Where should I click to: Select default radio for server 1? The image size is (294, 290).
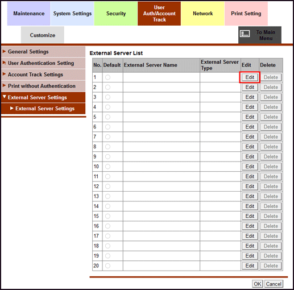pyautogui.click(x=107, y=77)
